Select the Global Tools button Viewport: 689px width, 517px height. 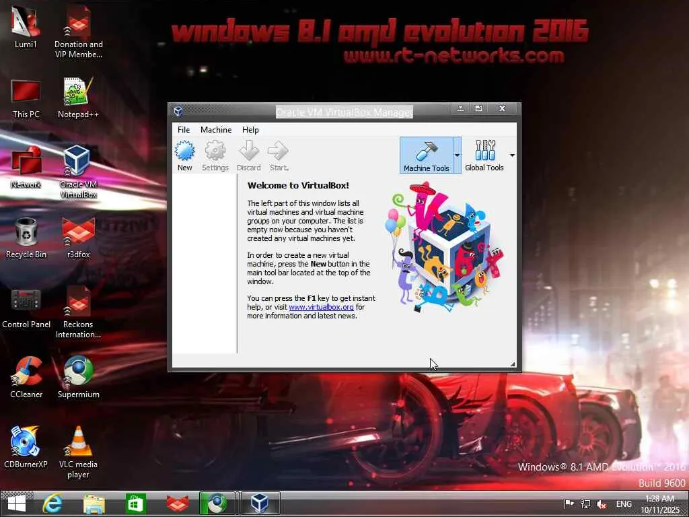click(484, 156)
